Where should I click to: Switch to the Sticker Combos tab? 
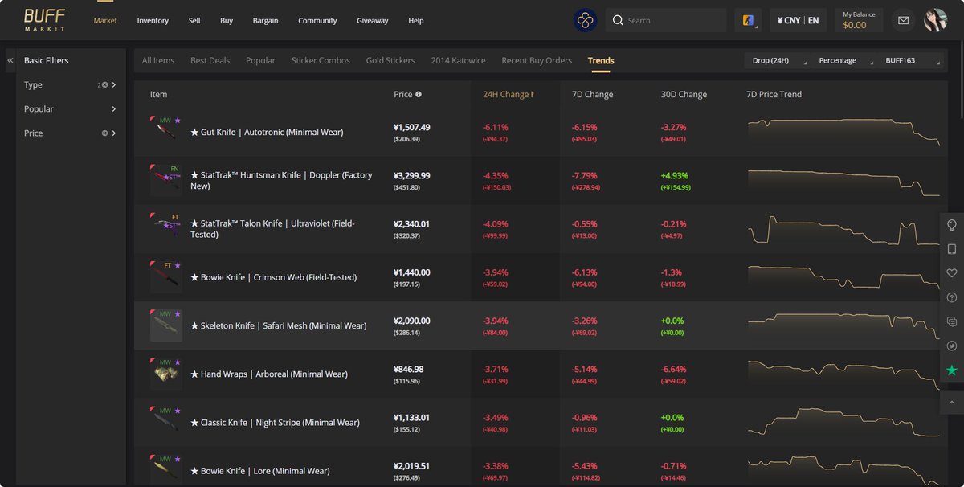coord(321,60)
